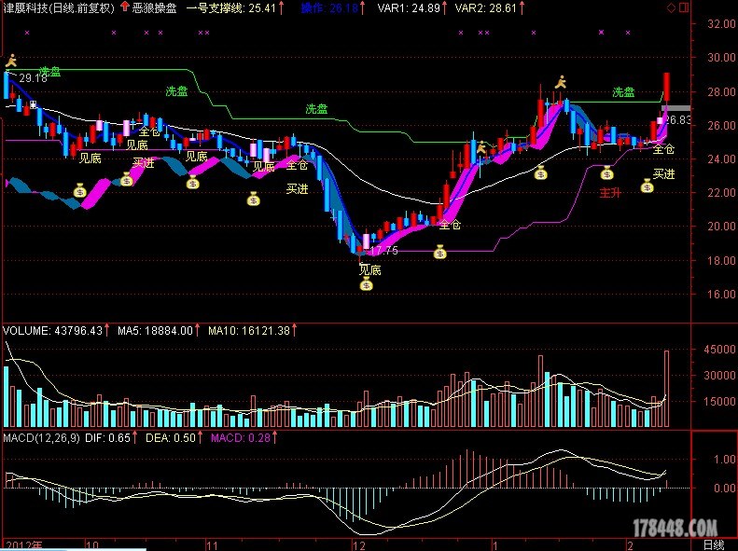This screenshot has width=738, height=551.
Task: Click the 26.83 price label at the right
Action: [x=678, y=120]
